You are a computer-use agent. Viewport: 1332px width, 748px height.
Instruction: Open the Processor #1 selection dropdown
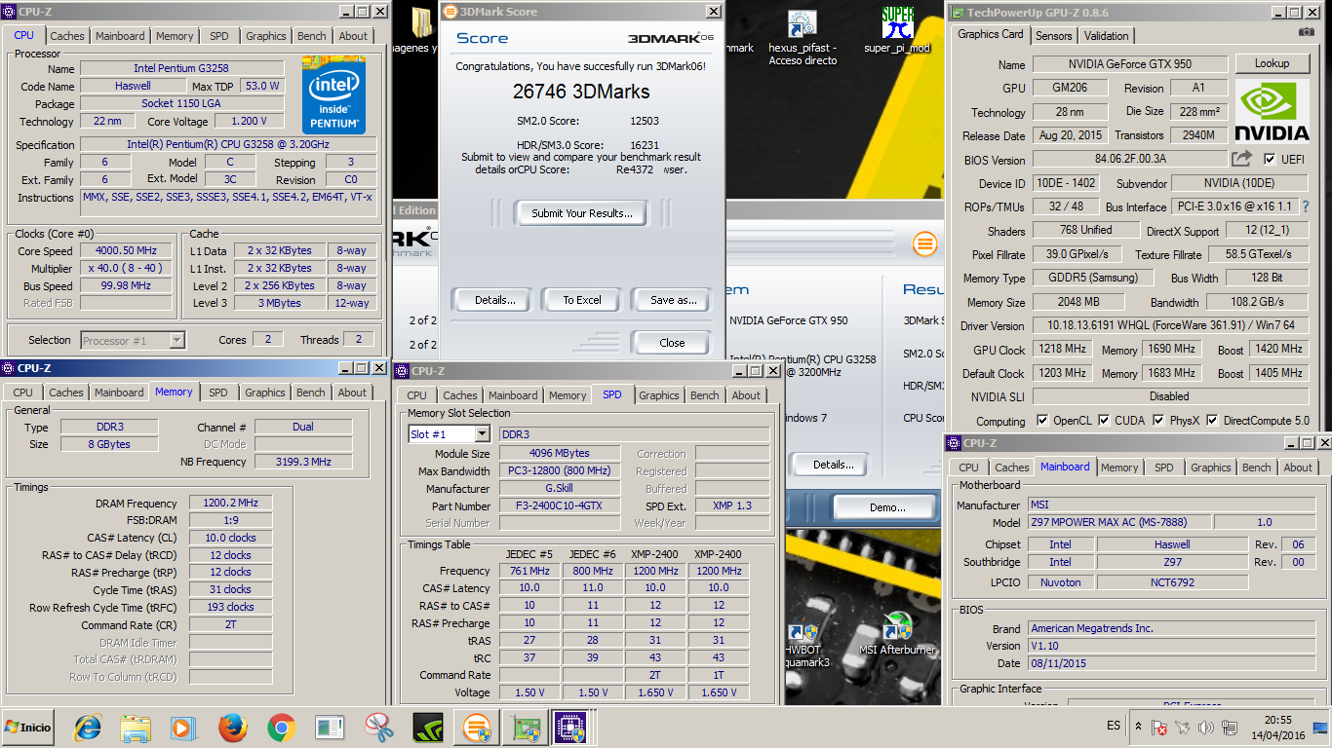(x=176, y=340)
